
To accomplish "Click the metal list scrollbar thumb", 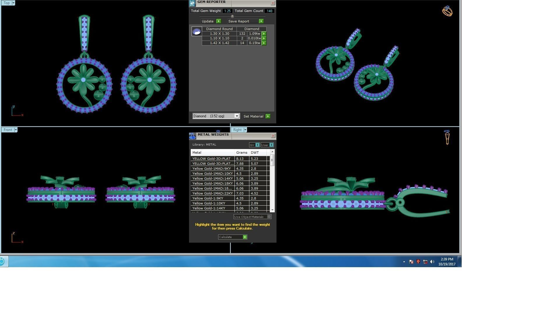I will [x=272, y=160].
